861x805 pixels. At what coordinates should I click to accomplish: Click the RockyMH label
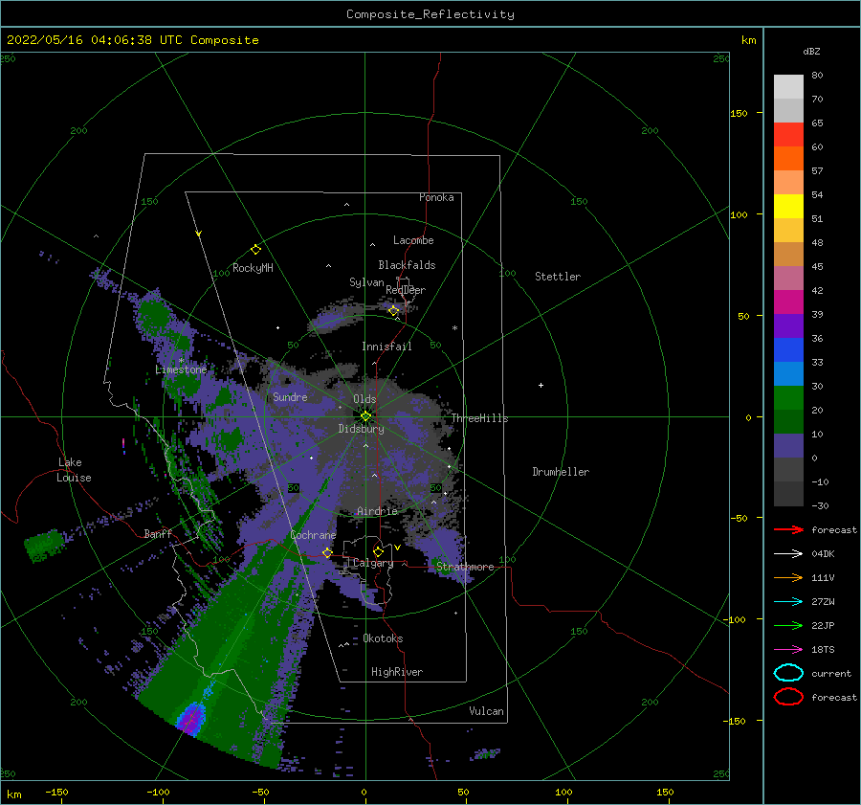[253, 268]
